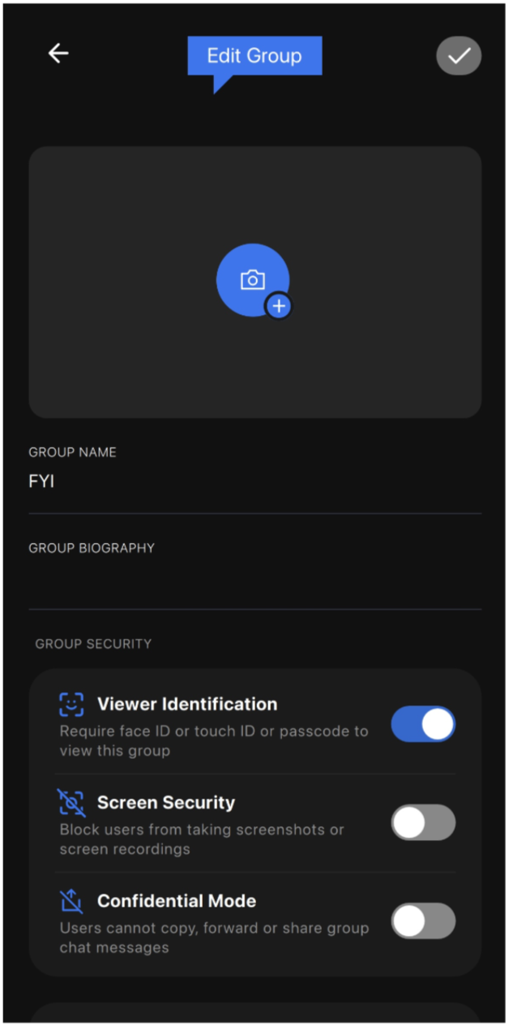Tap the camera icon to add group photo

pos(253,280)
